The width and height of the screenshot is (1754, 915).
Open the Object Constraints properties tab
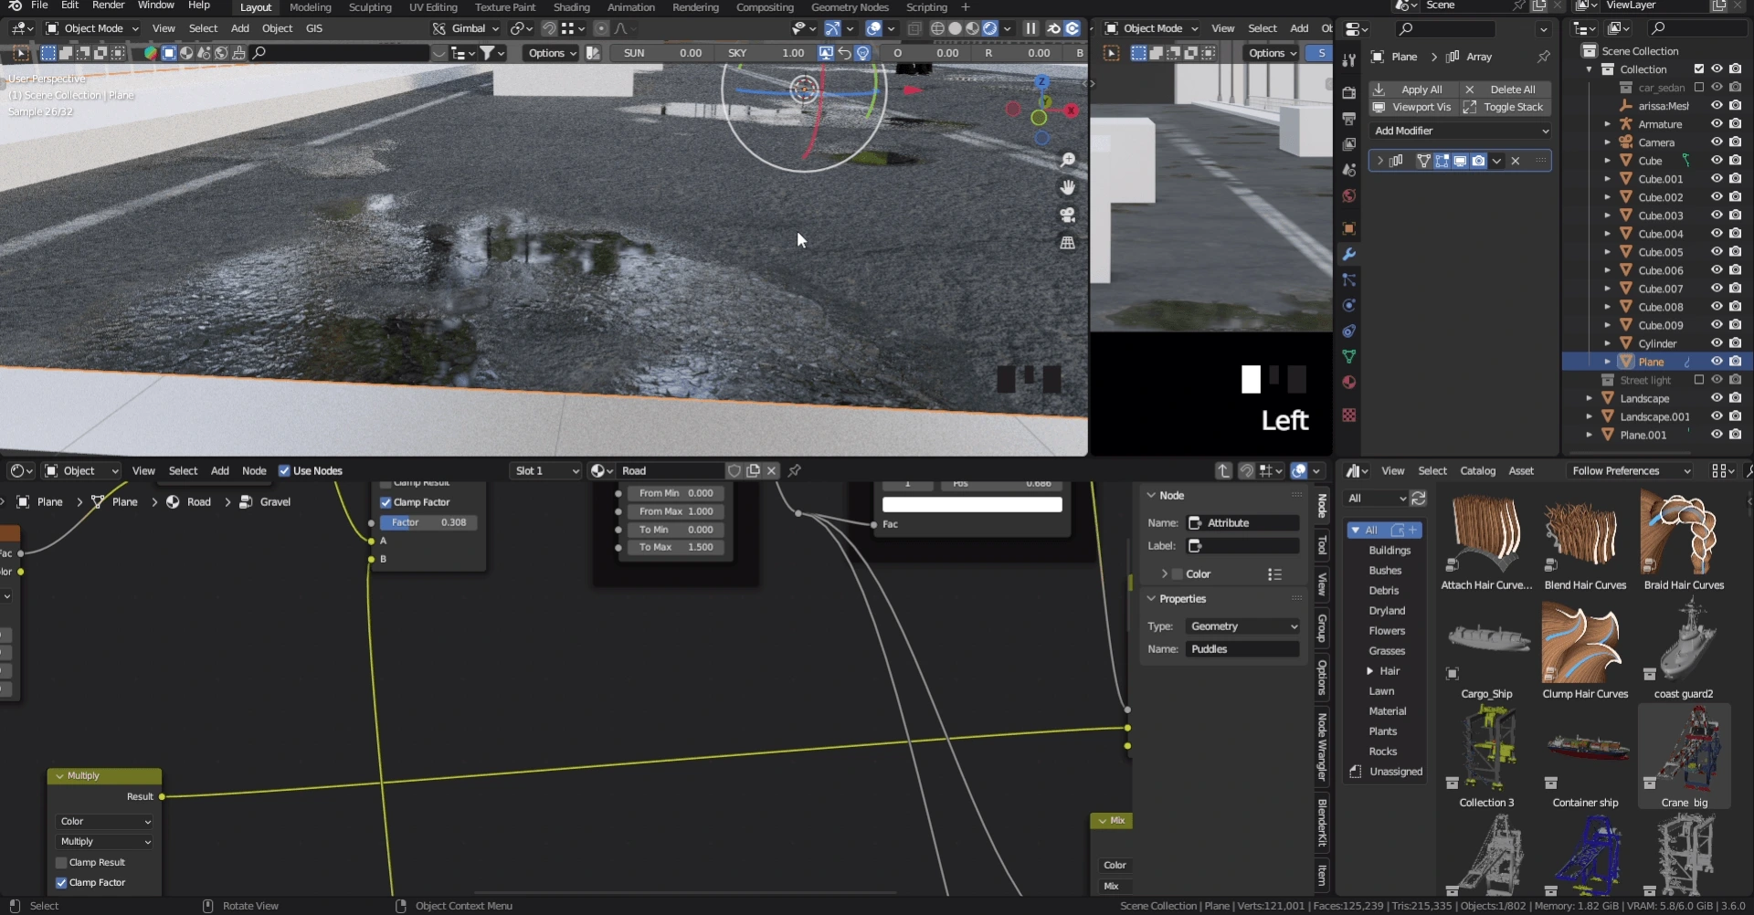pos(1348,331)
